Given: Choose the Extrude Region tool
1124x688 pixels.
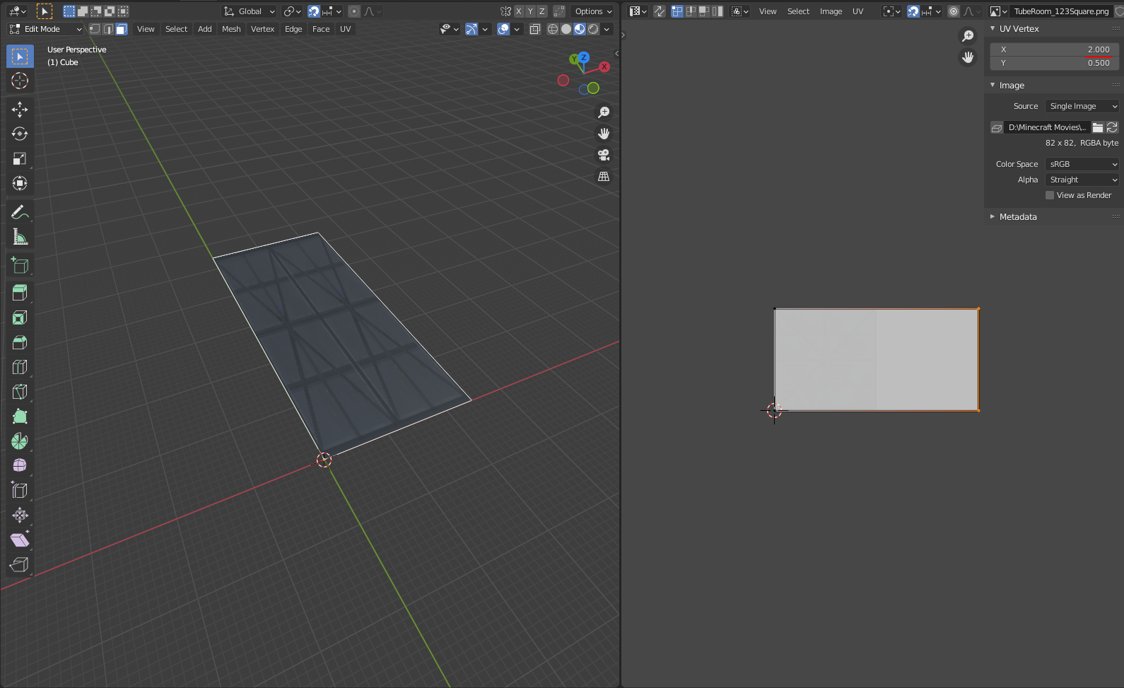Looking at the screenshot, I should pyautogui.click(x=20, y=293).
